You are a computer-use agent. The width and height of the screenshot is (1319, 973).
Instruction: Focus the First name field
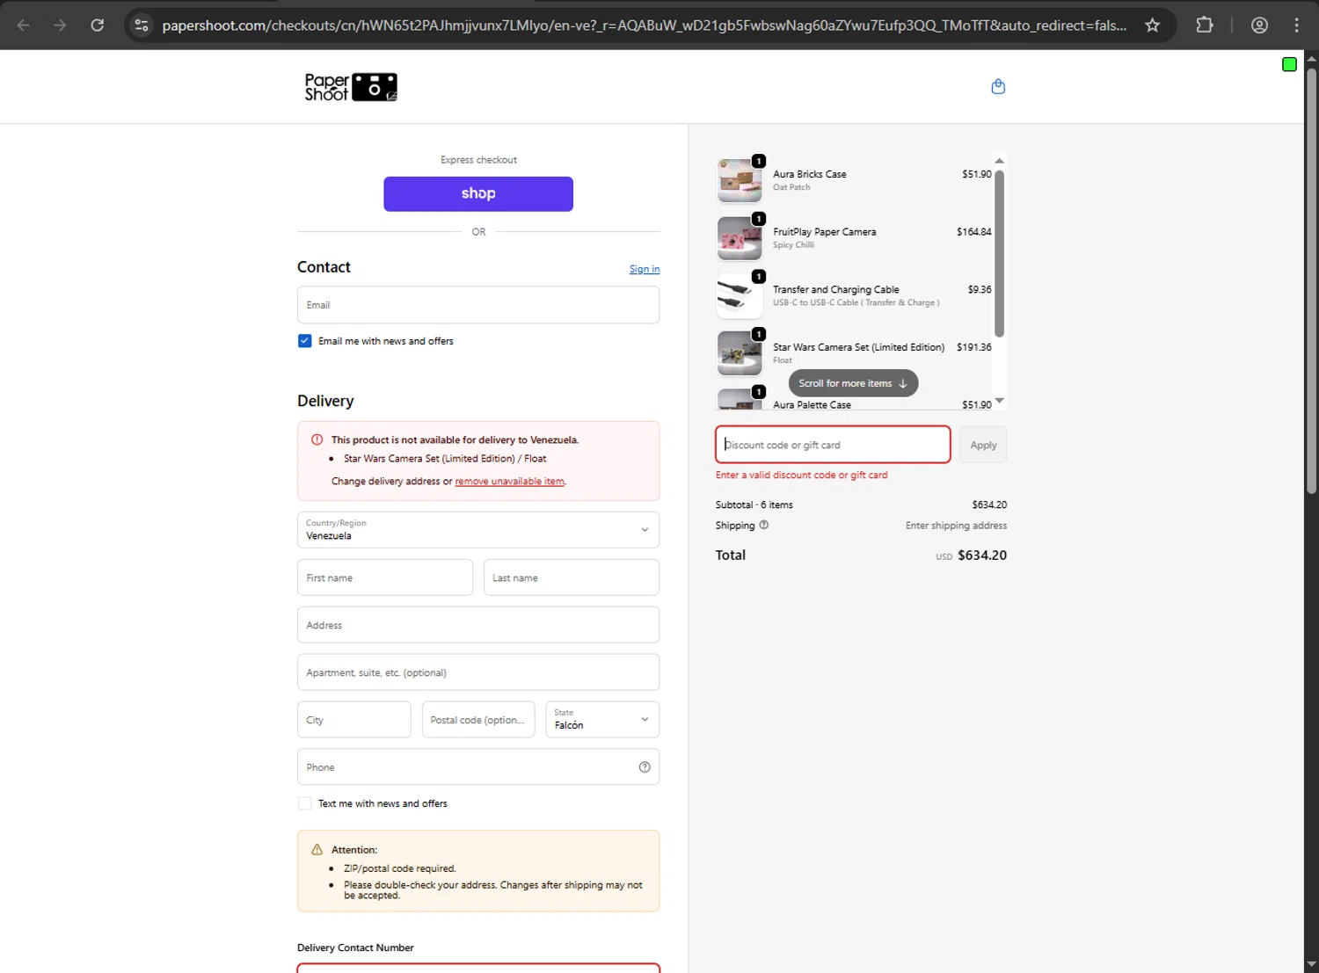pos(385,577)
